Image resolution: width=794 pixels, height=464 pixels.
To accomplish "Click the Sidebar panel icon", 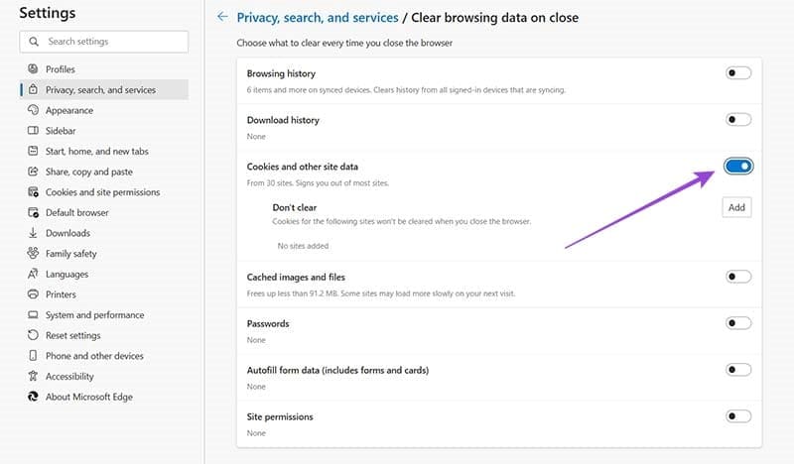I will click(33, 131).
